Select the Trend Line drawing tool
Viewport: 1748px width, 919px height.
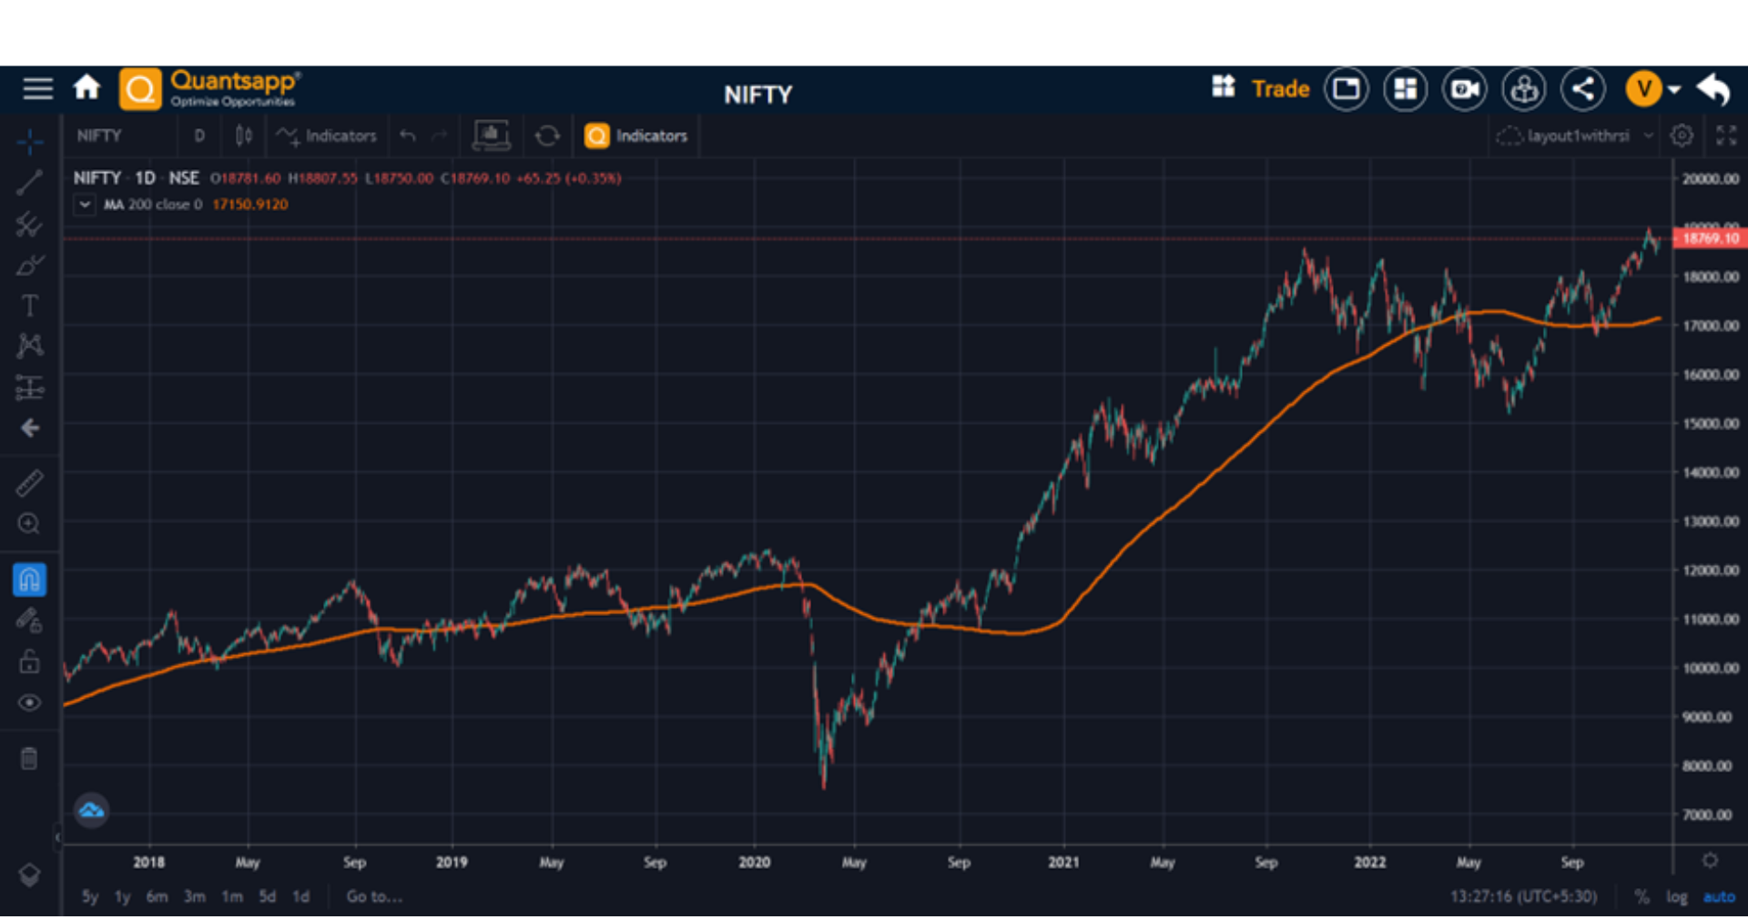pyautogui.click(x=29, y=182)
